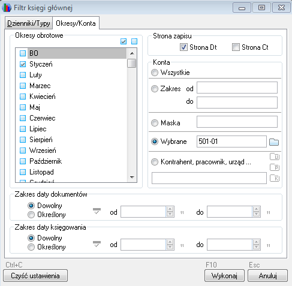Click the periods list scroll down arrow
The image size is (292, 286).
(x=132, y=177)
